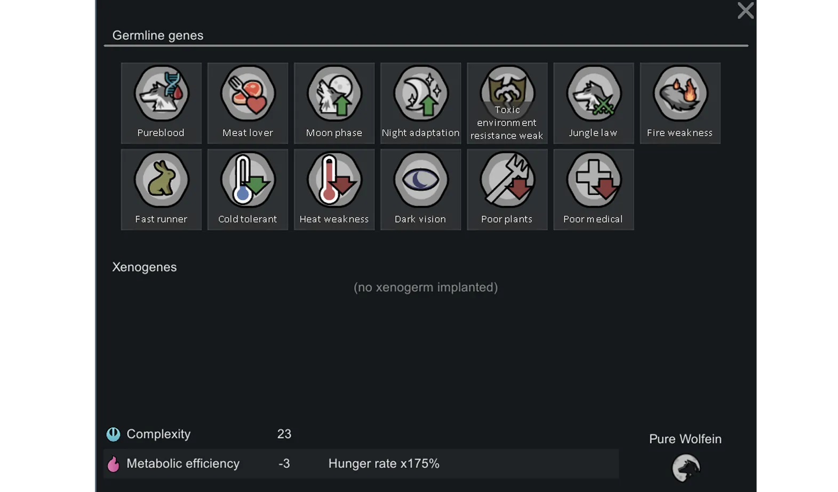Click the Pure Wolfein xenotype icon

point(685,468)
